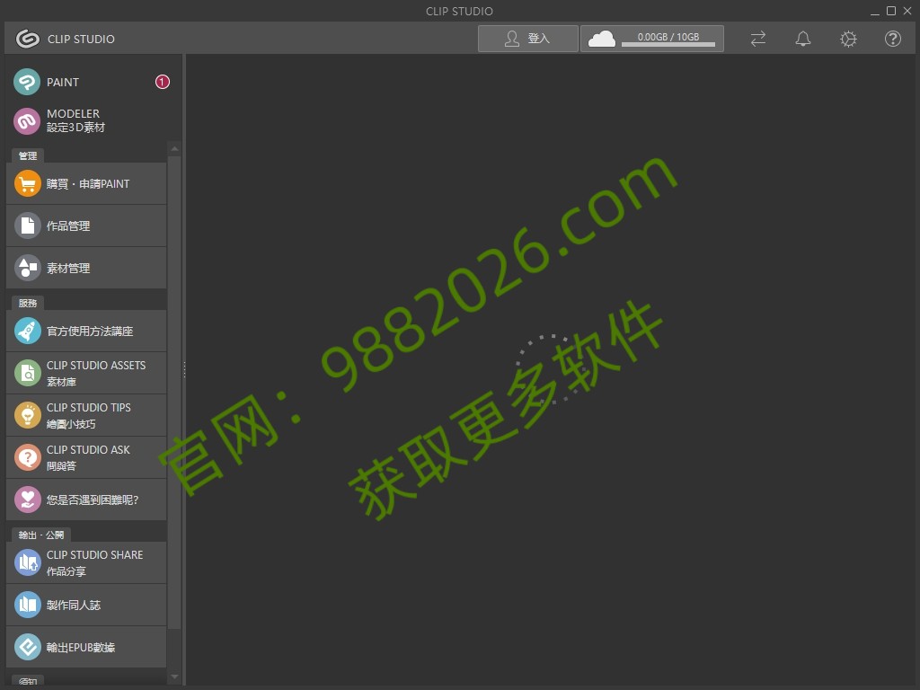This screenshot has width=920, height=690.
Task: Click the red notification badge next to PAINT
Action: point(163,82)
